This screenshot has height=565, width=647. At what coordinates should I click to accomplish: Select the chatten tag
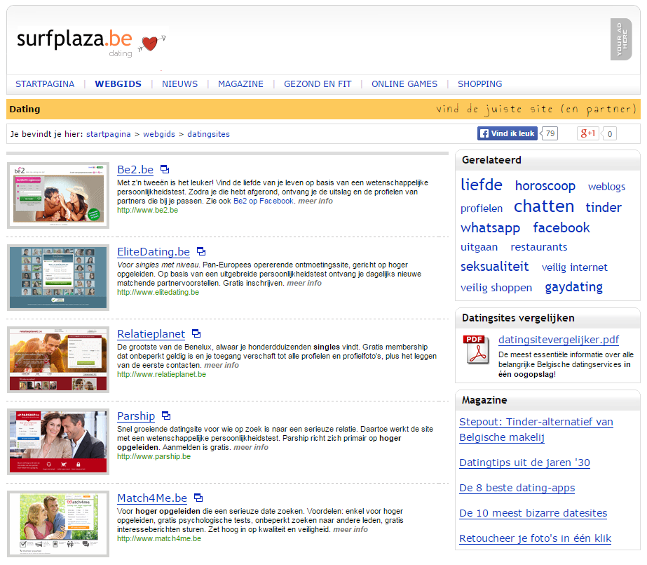click(544, 206)
